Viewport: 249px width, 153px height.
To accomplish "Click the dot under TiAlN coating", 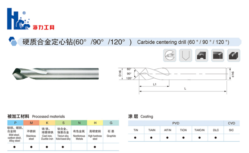I will click(x=151, y=138).
